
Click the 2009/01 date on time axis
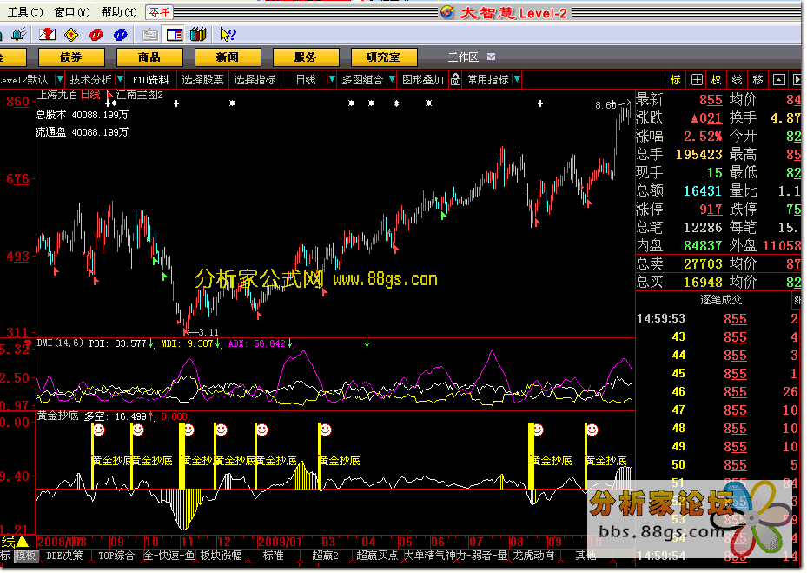click(281, 542)
